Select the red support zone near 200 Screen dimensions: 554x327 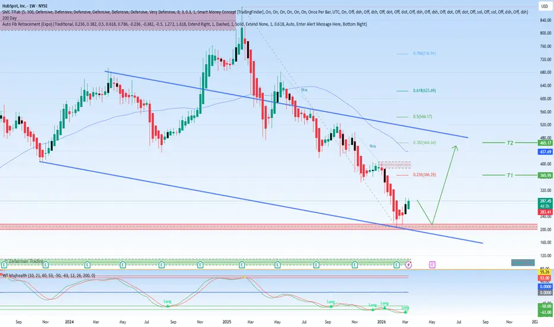(x=269, y=227)
